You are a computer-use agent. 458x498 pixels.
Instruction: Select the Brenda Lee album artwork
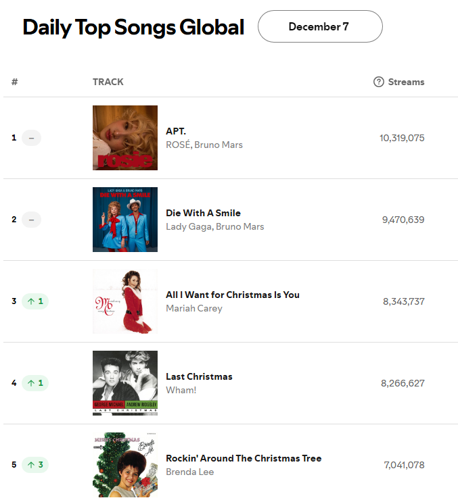tap(125, 465)
